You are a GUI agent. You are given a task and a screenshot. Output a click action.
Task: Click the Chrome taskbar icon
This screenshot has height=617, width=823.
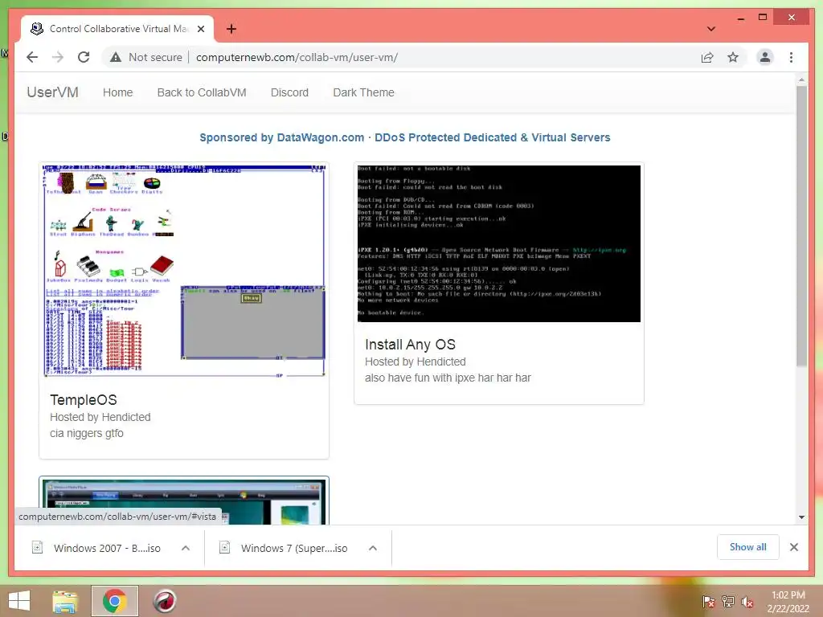coord(115,601)
